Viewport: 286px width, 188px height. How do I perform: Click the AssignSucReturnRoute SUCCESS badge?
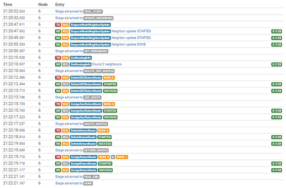(110, 117)
